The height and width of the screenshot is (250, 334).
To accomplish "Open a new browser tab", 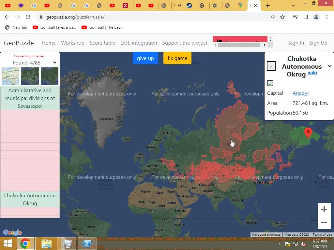I will point(268,6).
